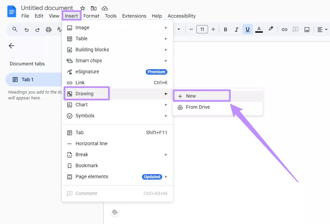Image resolution: width=330 pixels, height=224 pixels.
Task: Open the text color picker
Action: click(259, 29)
